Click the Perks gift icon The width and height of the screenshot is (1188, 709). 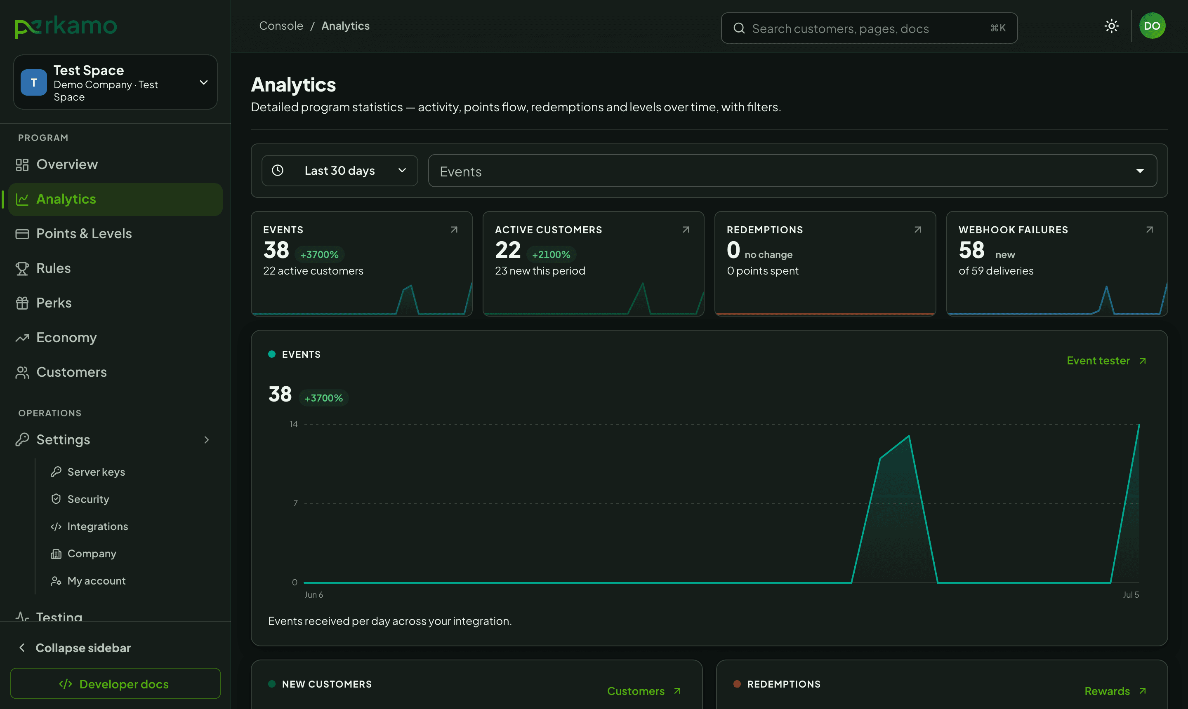pos(22,303)
